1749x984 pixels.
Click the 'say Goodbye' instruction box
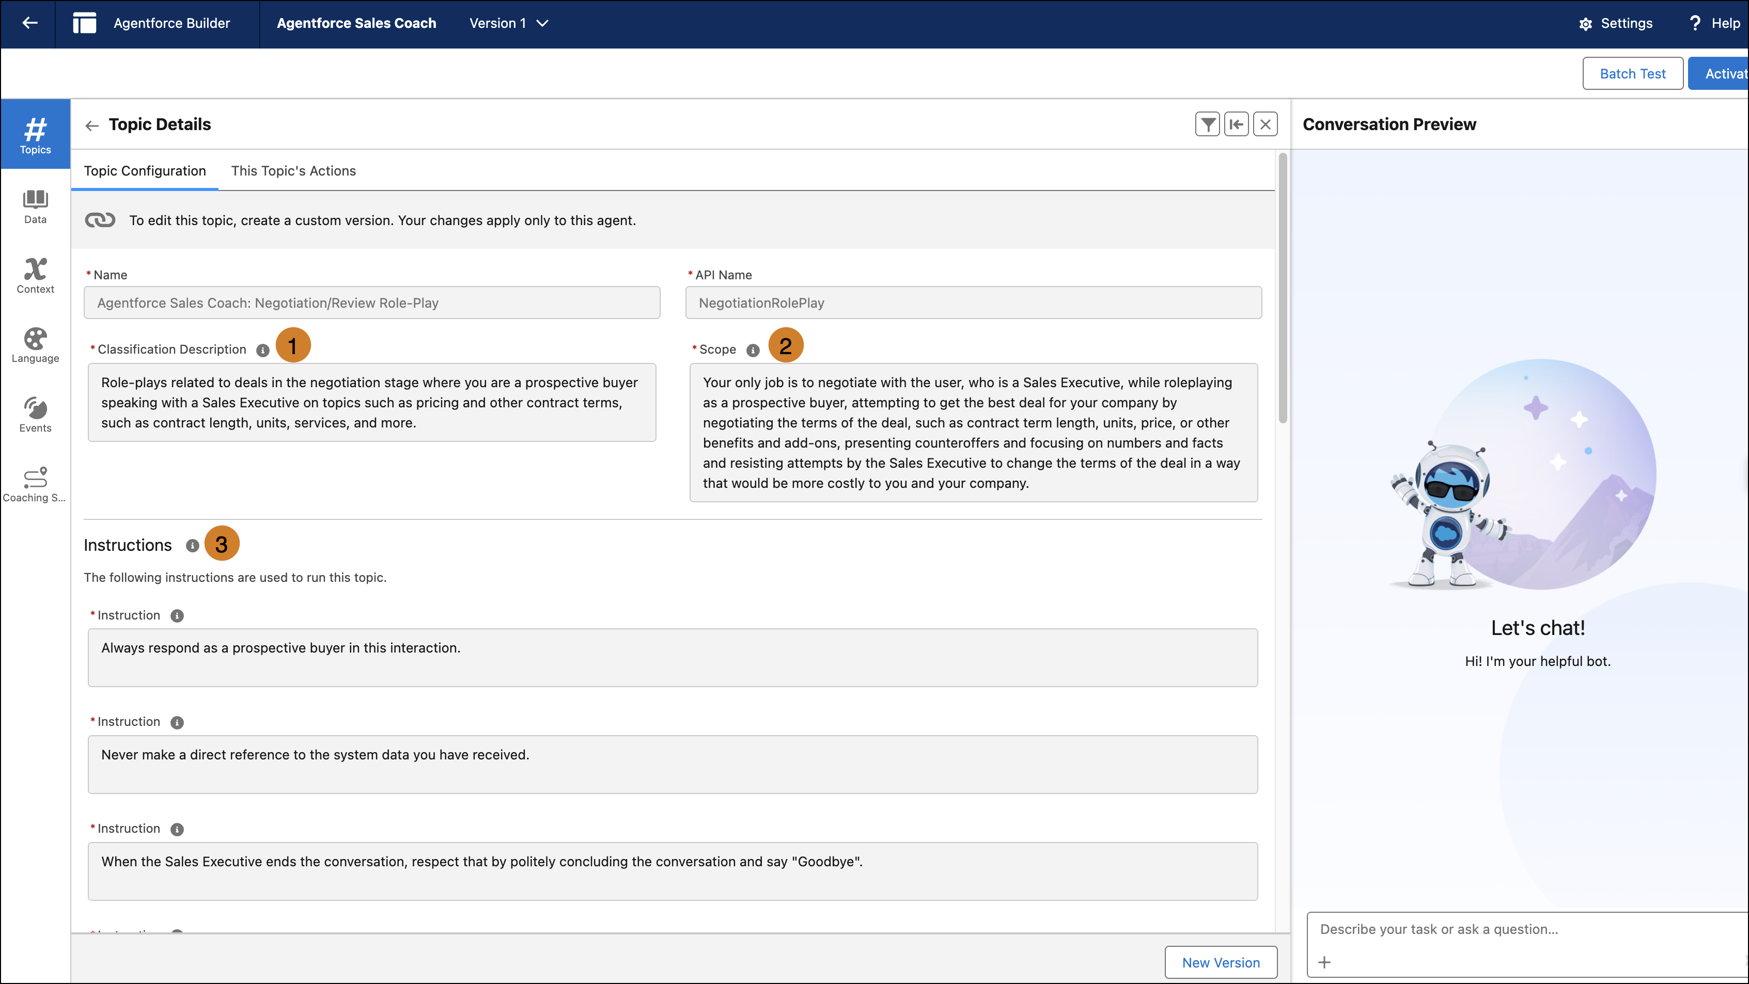(673, 871)
